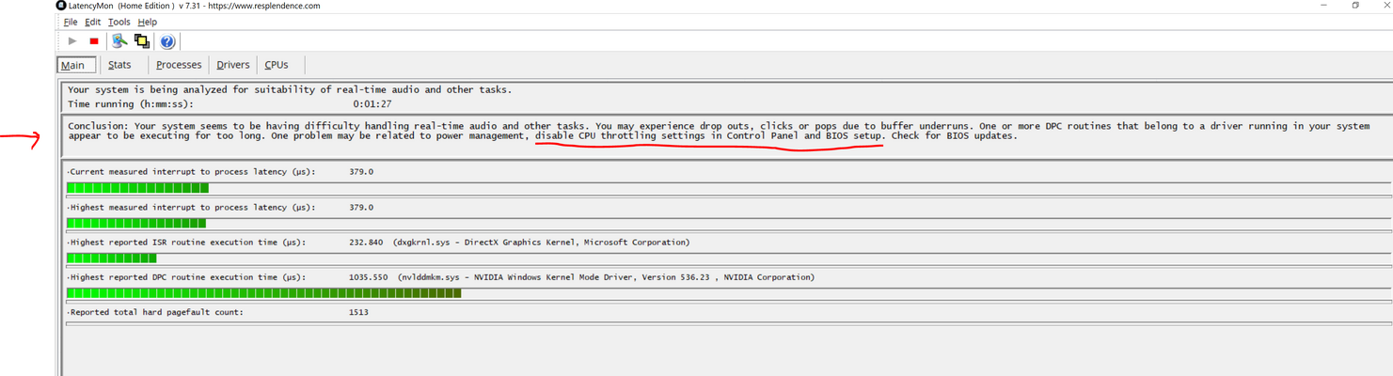The height and width of the screenshot is (376, 1393).
Task: Open the Help menu
Action: coord(148,22)
